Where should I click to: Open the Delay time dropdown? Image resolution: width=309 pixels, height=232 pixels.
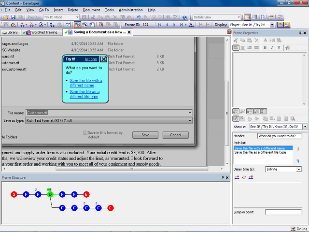coord(299,169)
